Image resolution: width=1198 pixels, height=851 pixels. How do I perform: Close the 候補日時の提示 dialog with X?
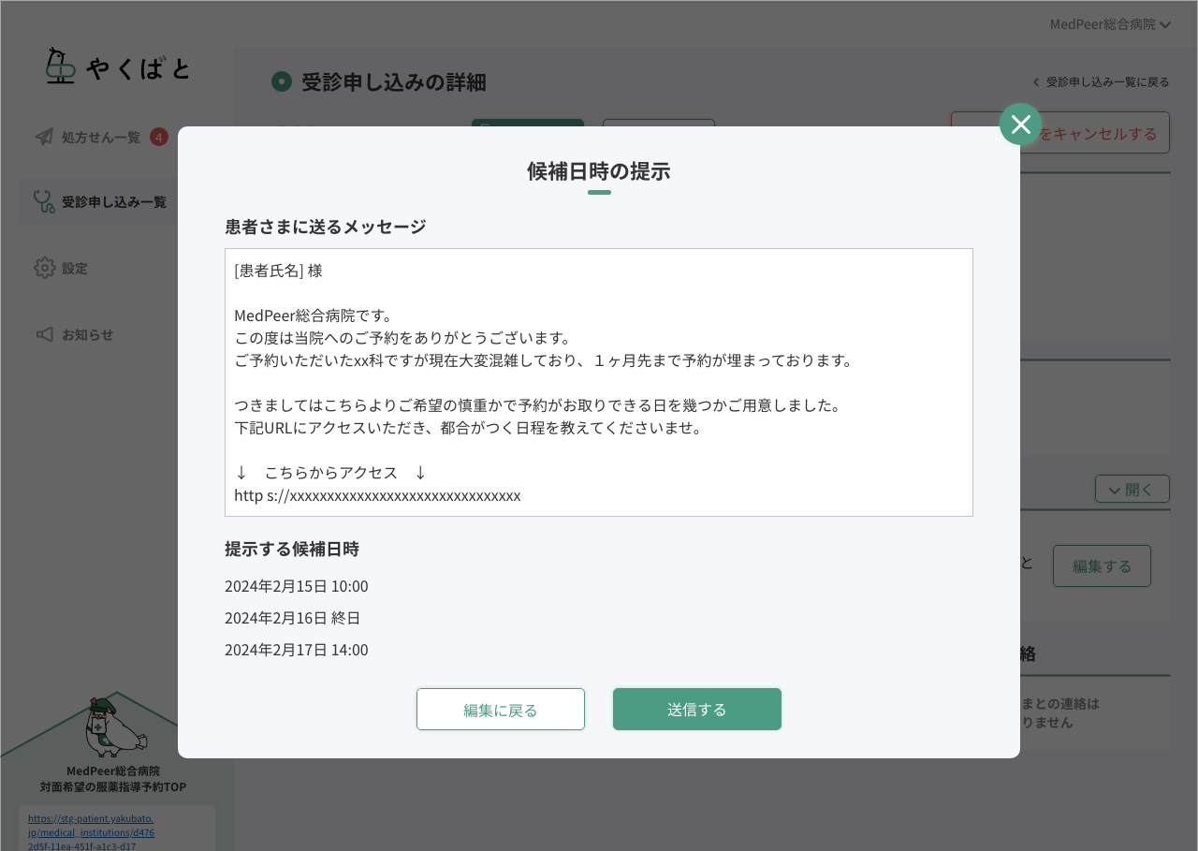(x=1020, y=124)
